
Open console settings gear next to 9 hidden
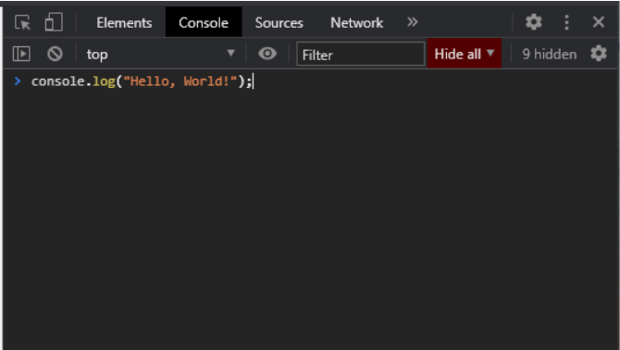pyautogui.click(x=598, y=54)
